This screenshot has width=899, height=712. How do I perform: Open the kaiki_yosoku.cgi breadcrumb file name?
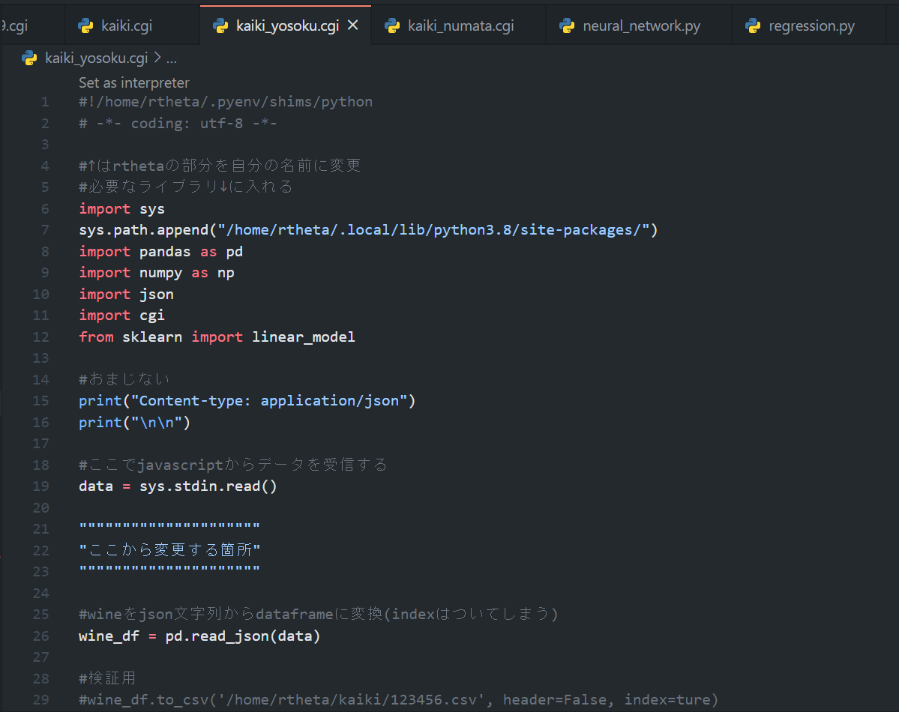97,58
